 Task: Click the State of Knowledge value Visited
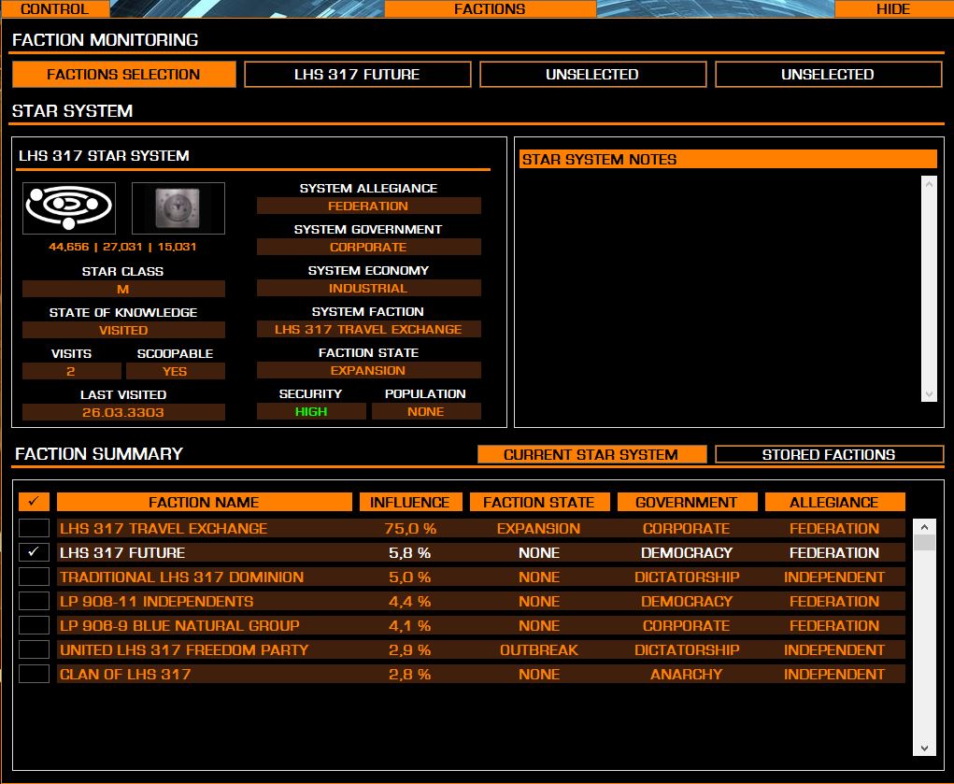[123, 330]
